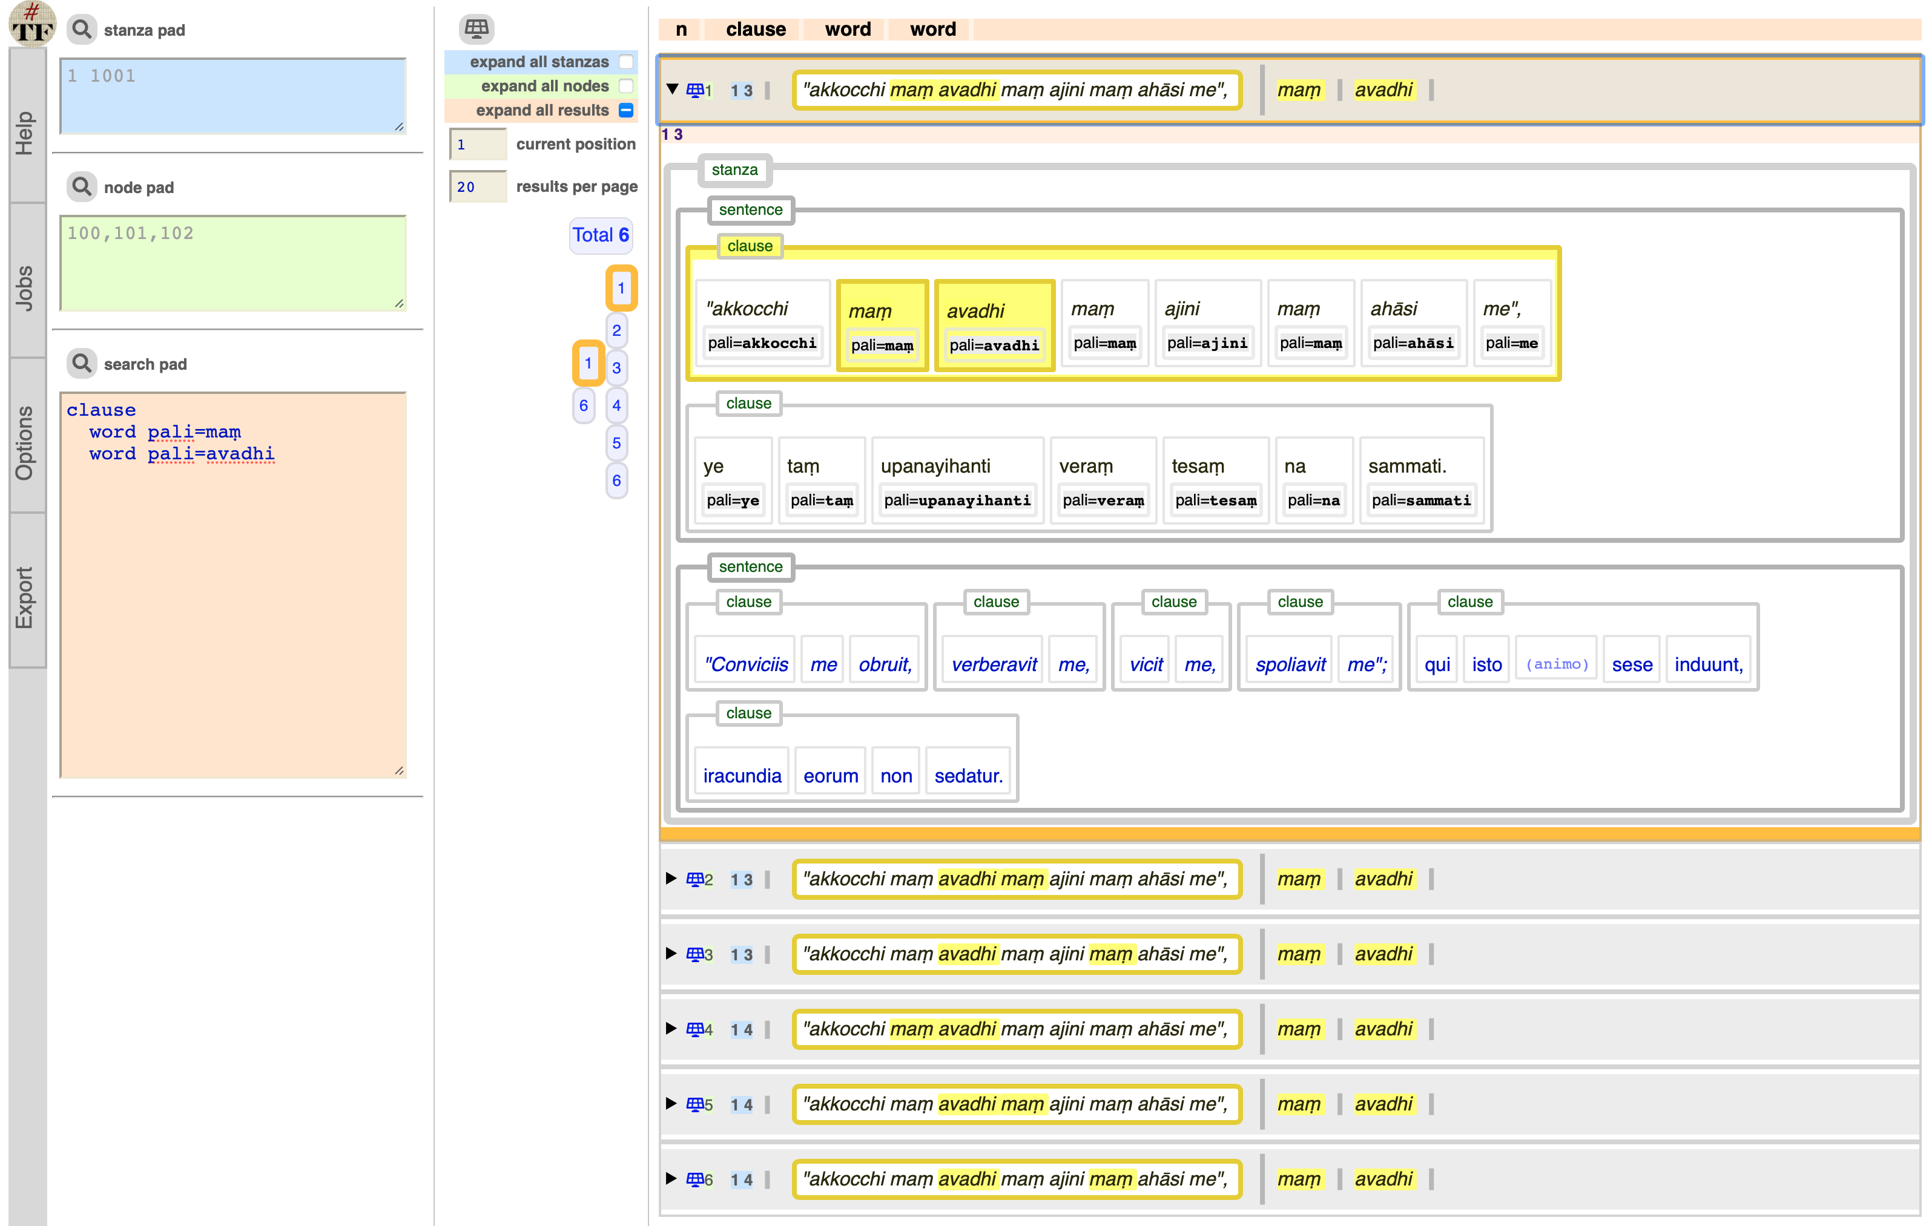Collapse the first result row
This screenshot has width=1929, height=1226.
[x=672, y=89]
